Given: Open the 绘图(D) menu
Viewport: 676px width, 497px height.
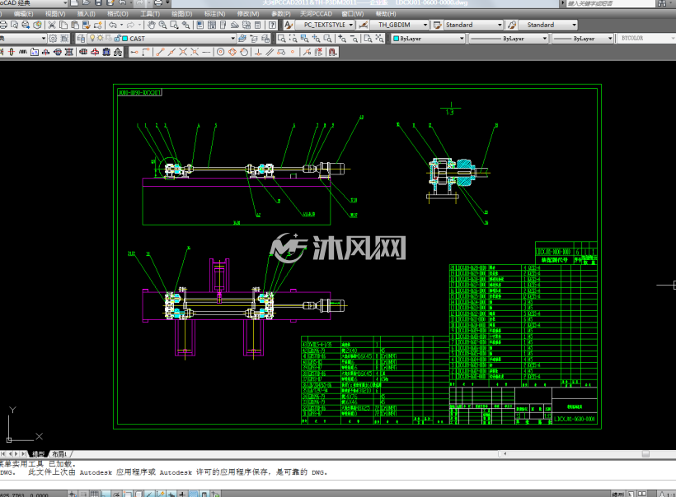Looking at the screenshot, I should coord(181,14).
